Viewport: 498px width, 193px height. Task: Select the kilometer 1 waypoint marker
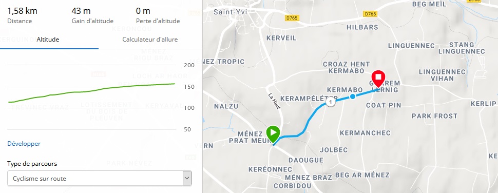[331, 102]
